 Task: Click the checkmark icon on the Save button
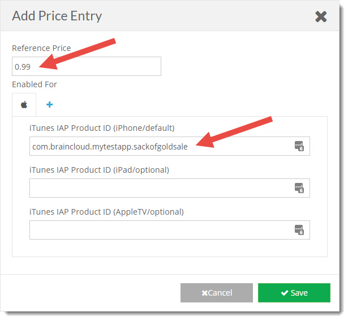click(x=284, y=293)
